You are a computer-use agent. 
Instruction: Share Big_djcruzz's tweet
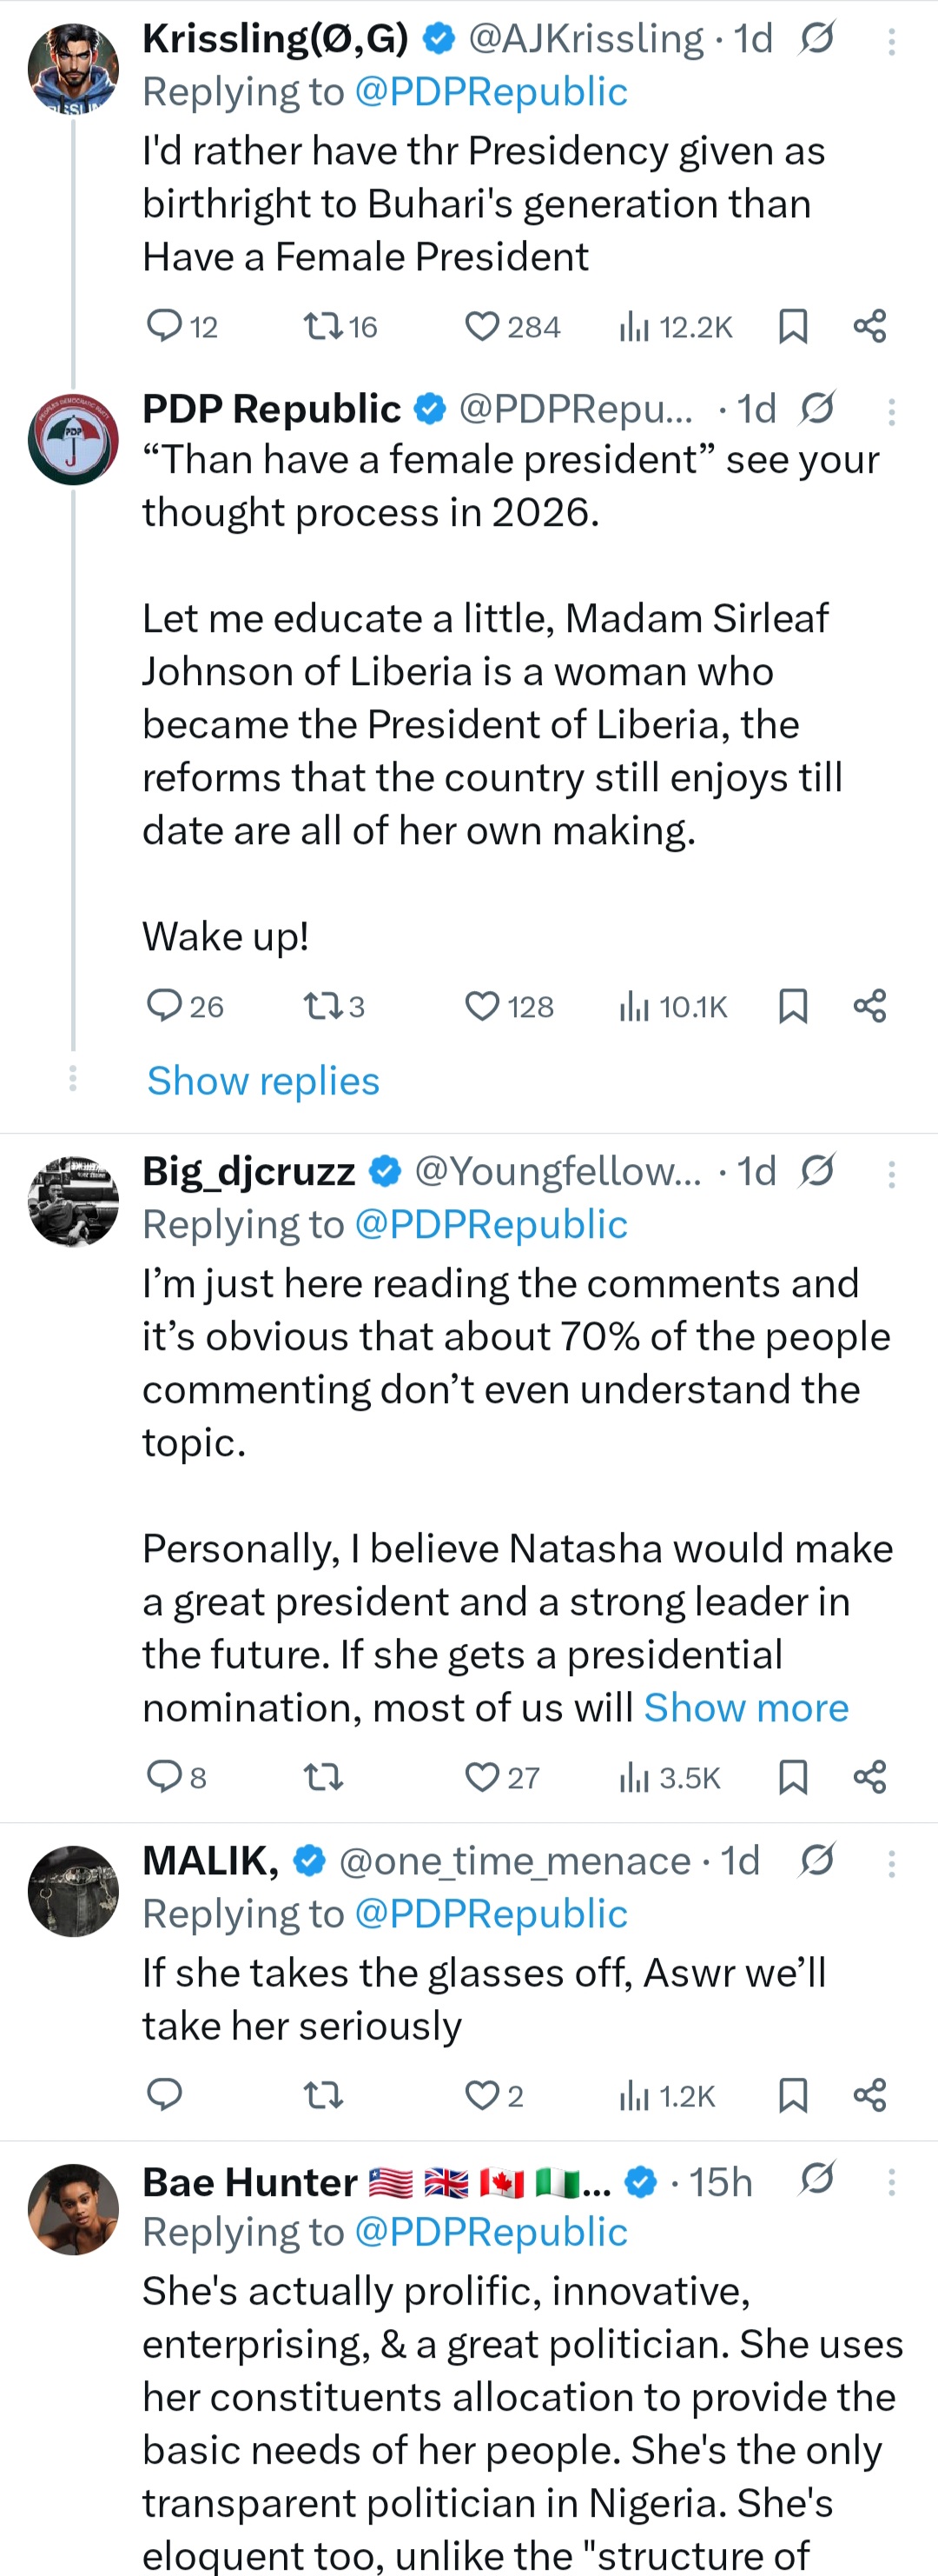(x=870, y=1777)
